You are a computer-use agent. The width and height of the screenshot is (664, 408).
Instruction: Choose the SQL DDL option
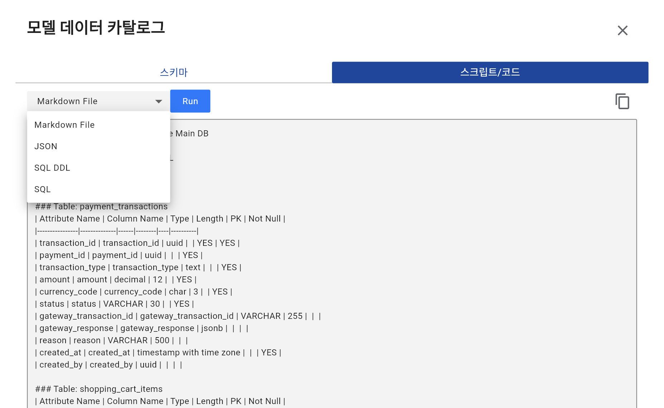[52, 167]
